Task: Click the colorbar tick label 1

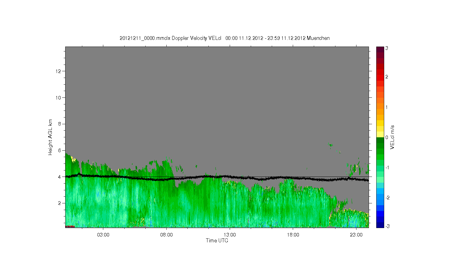Action: (x=387, y=107)
